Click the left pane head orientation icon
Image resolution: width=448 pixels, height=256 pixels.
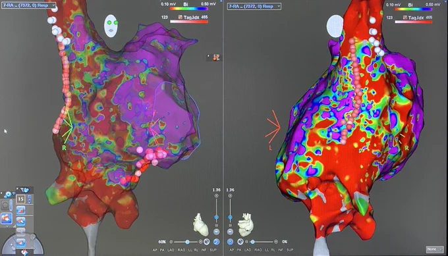(111, 26)
